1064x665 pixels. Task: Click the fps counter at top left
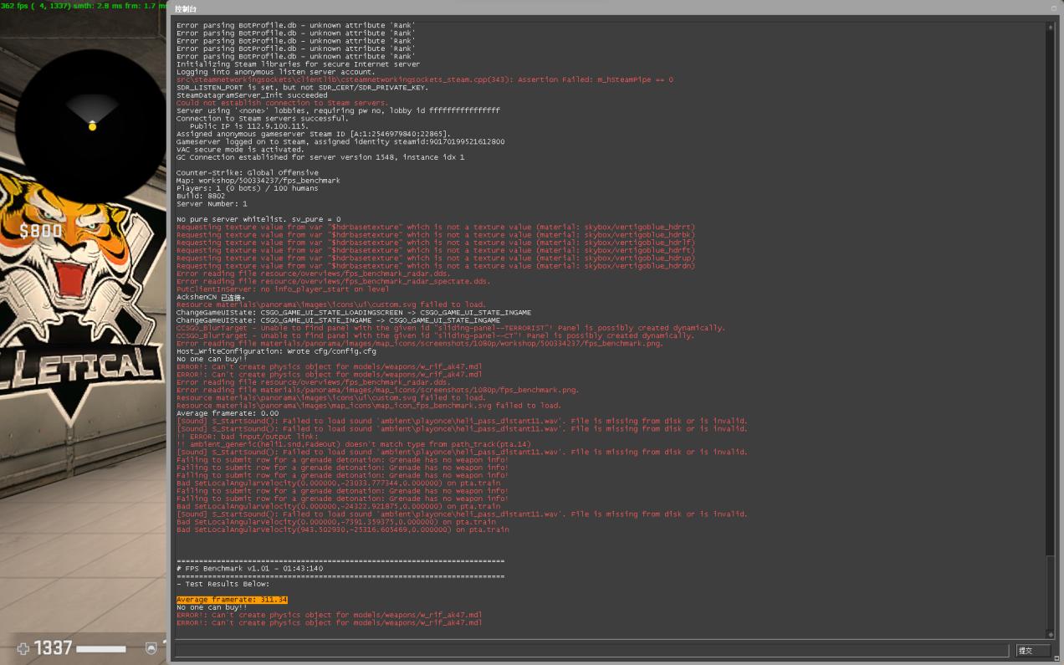coord(84,6)
